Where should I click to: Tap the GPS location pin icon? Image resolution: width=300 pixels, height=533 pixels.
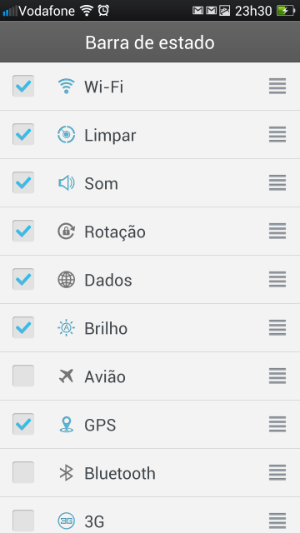[66, 424]
